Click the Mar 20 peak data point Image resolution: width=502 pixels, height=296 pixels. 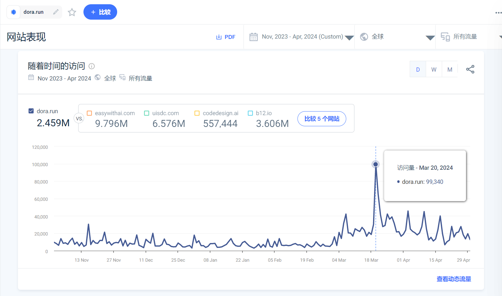pos(376,164)
